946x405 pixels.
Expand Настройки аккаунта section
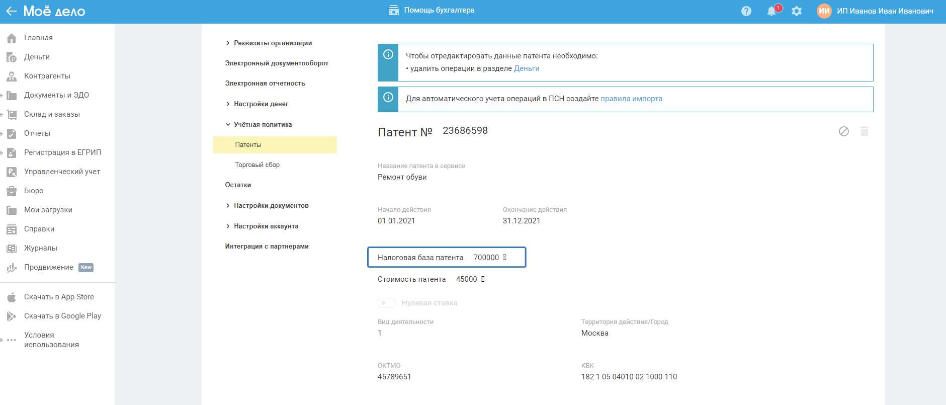(x=228, y=226)
